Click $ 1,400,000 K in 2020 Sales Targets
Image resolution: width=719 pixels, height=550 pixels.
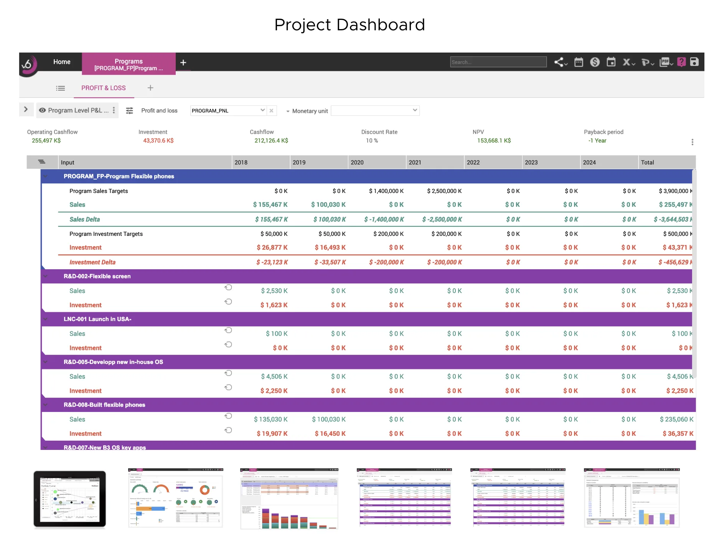(x=386, y=191)
